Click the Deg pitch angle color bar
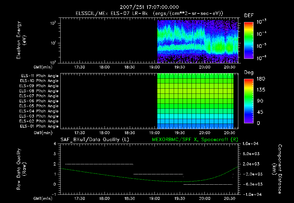 pos(249,101)
